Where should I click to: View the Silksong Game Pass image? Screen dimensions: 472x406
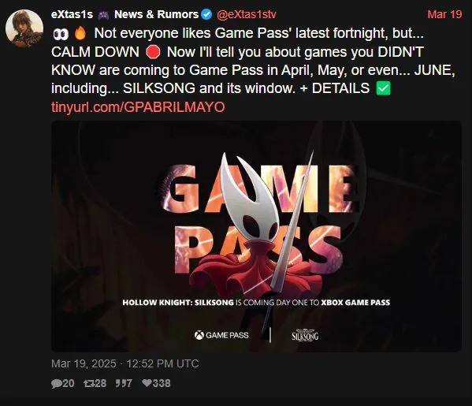pos(256,237)
